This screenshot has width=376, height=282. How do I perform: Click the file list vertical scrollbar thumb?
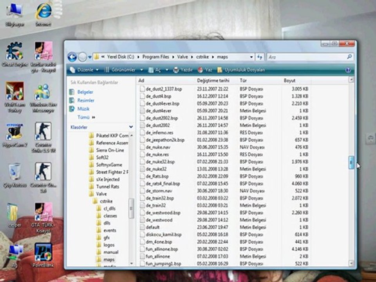tap(351, 163)
